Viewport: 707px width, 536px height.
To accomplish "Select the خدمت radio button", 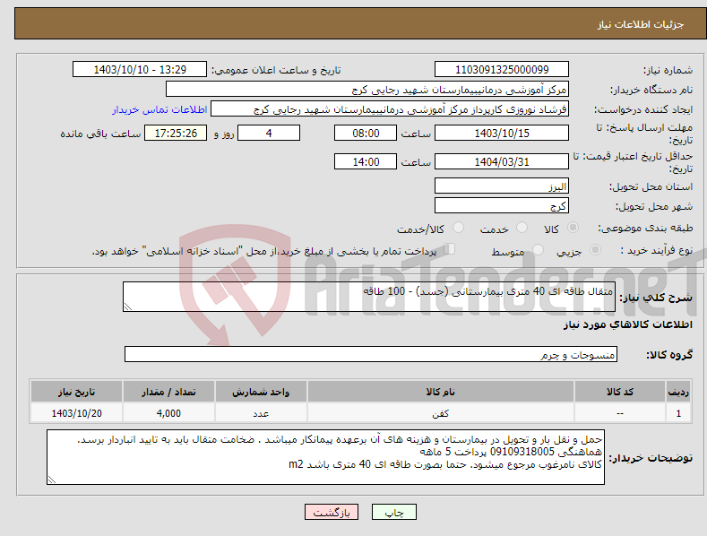I will click(x=522, y=228).
